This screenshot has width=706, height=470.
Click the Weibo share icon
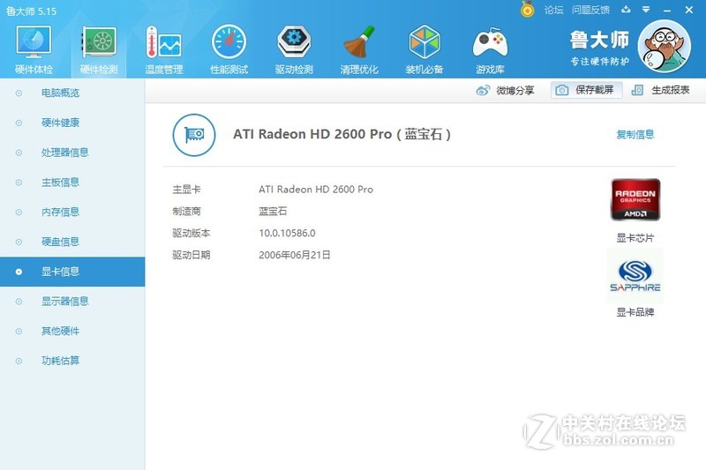click(x=483, y=91)
